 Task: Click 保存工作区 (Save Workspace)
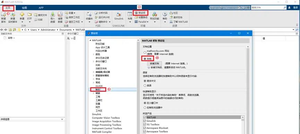point(72,17)
